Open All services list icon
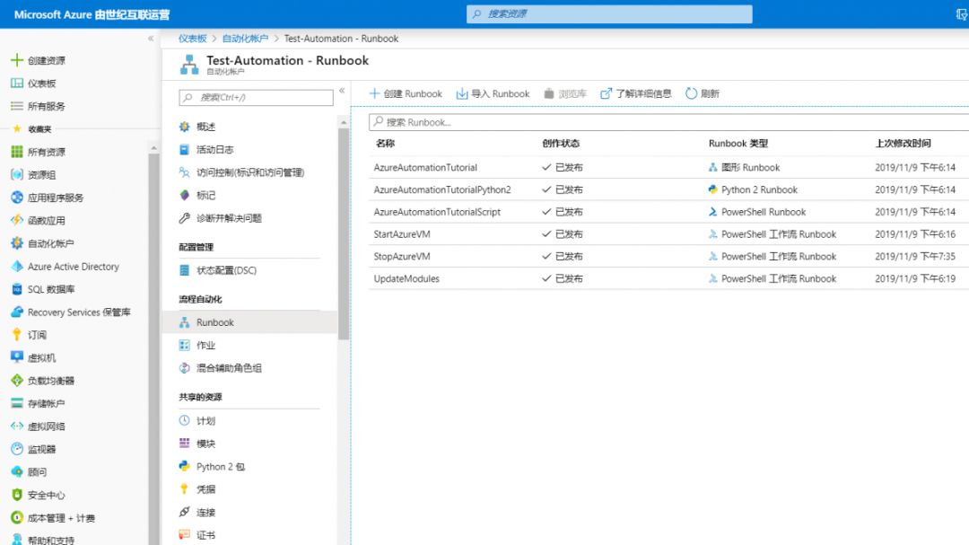Image resolution: width=969 pixels, height=545 pixels. point(17,106)
